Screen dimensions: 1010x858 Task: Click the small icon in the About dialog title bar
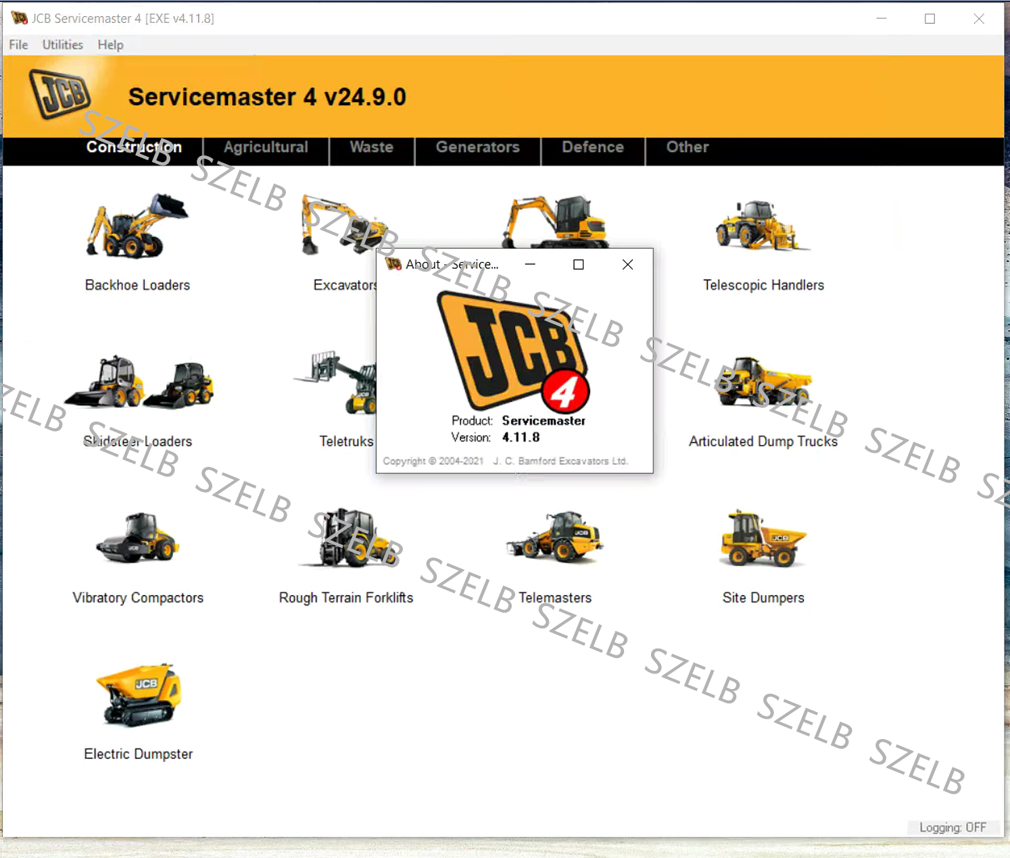(x=393, y=264)
